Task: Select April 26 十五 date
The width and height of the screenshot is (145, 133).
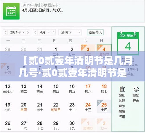Action: tap(8, 125)
